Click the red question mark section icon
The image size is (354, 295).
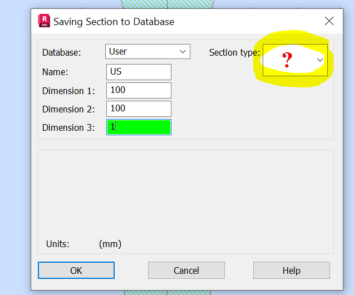287,60
